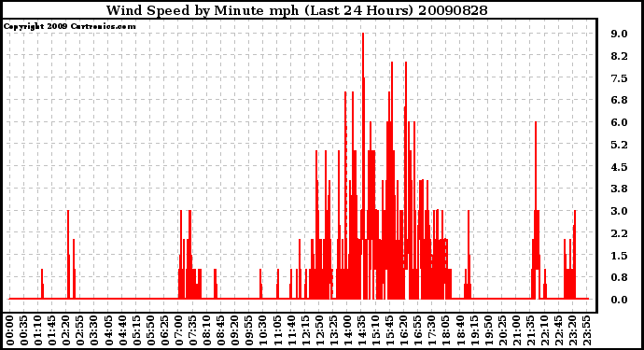Viewport: 644px width, 350px height.
Task: Click the x-axis time label 14:35
Action: click(361, 330)
